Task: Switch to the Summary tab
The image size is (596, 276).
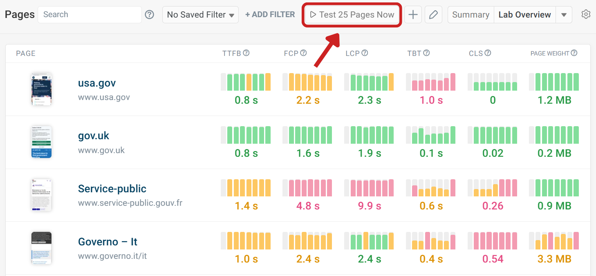Action: point(471,15)
